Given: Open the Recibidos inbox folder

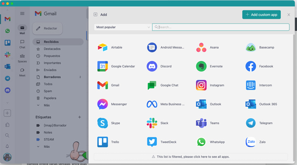Looking at the screenshot, I should click(58, 42).
